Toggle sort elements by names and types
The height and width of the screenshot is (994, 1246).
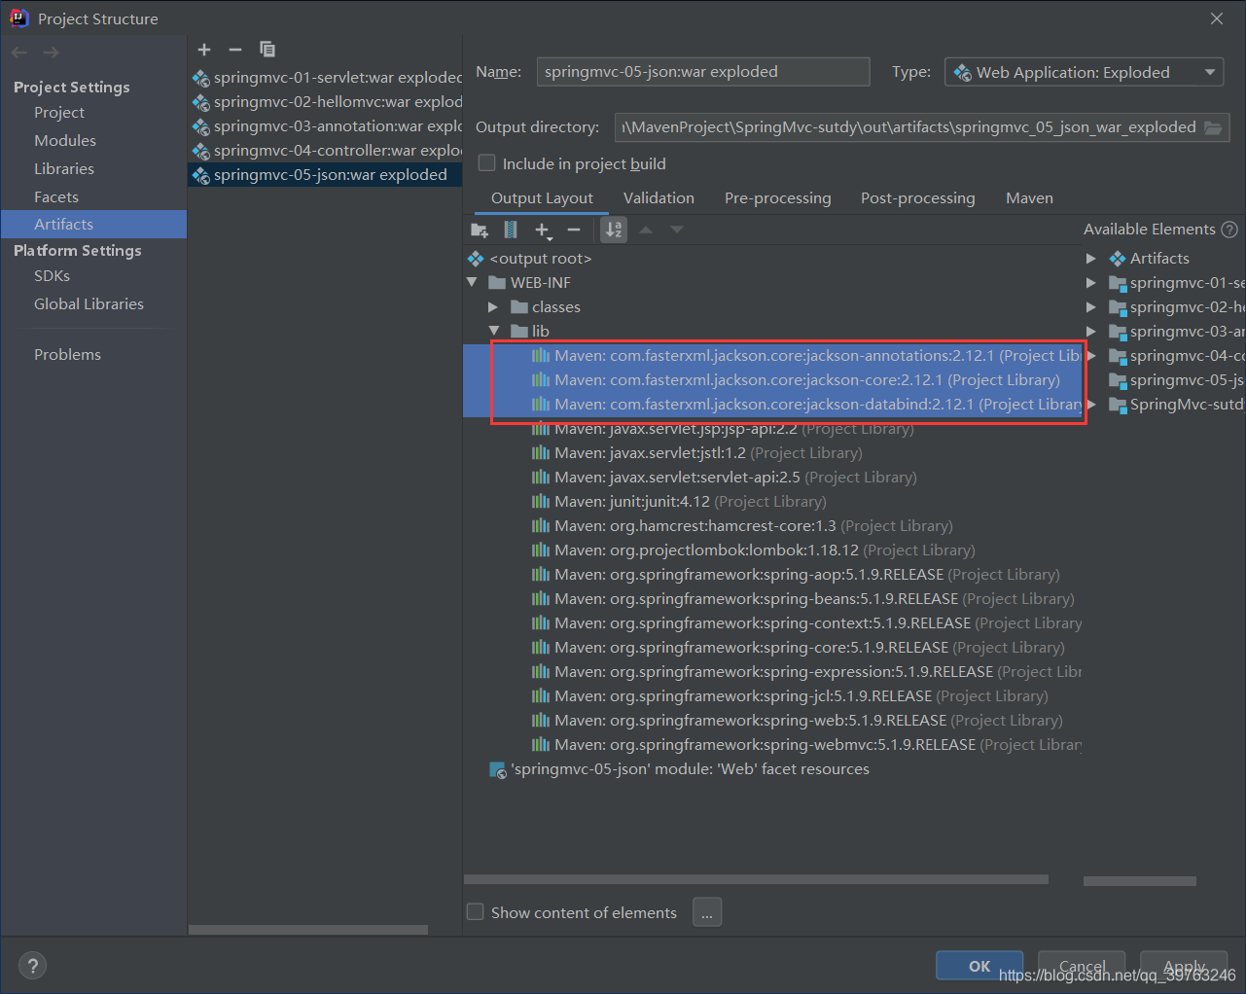coord(614,230)
